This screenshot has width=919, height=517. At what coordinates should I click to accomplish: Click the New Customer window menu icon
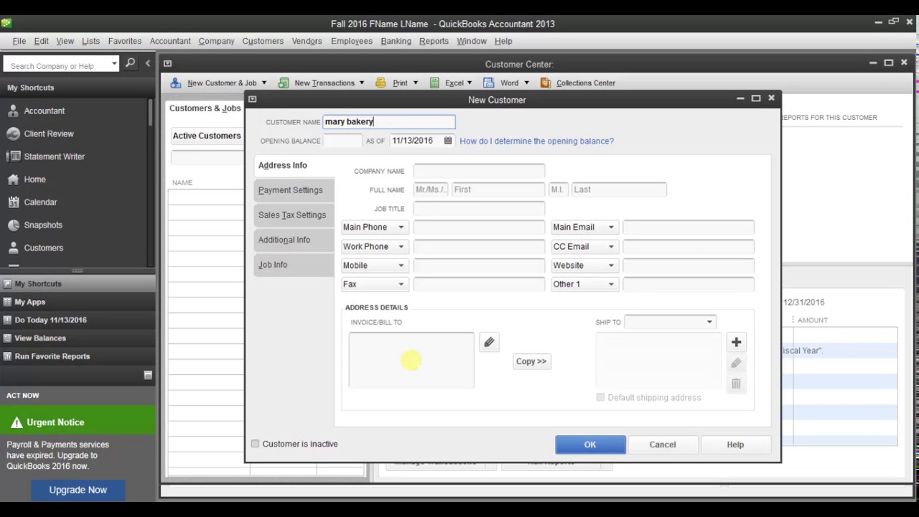(252, 99)
